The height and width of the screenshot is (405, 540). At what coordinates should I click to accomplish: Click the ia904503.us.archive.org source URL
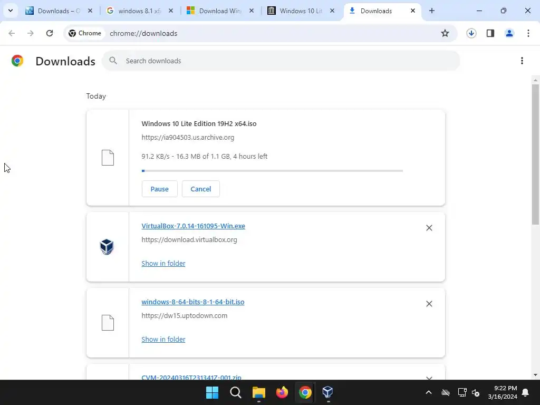click(188, 138)
